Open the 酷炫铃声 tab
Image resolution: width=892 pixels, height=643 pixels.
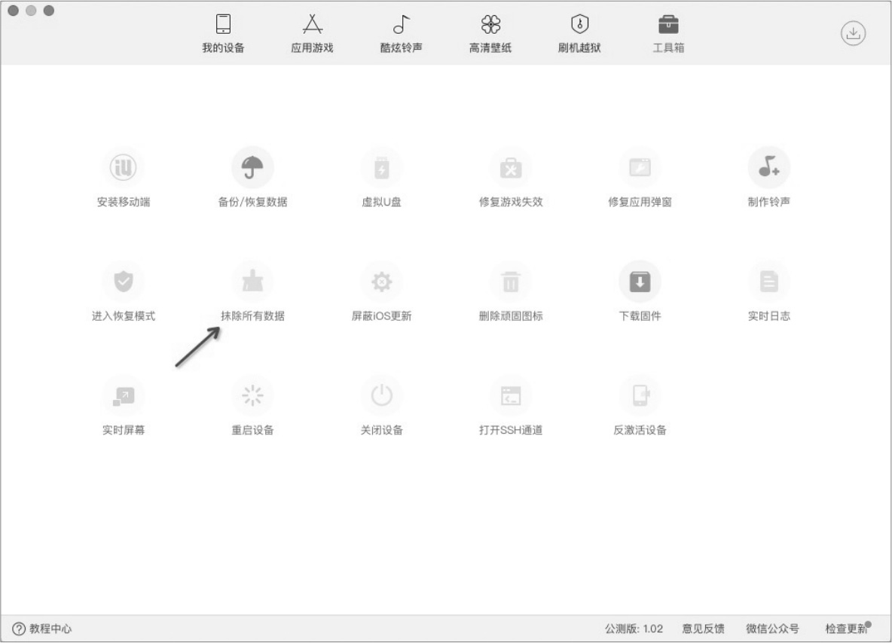[401, 34]
